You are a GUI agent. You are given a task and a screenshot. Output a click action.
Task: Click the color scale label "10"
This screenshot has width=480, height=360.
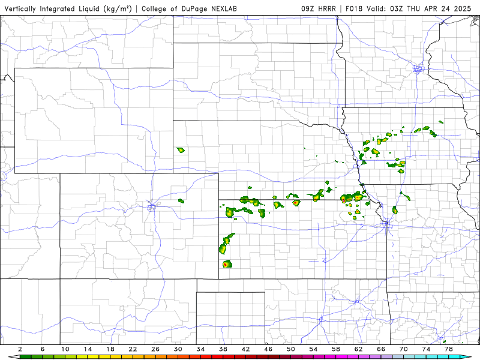65,349
